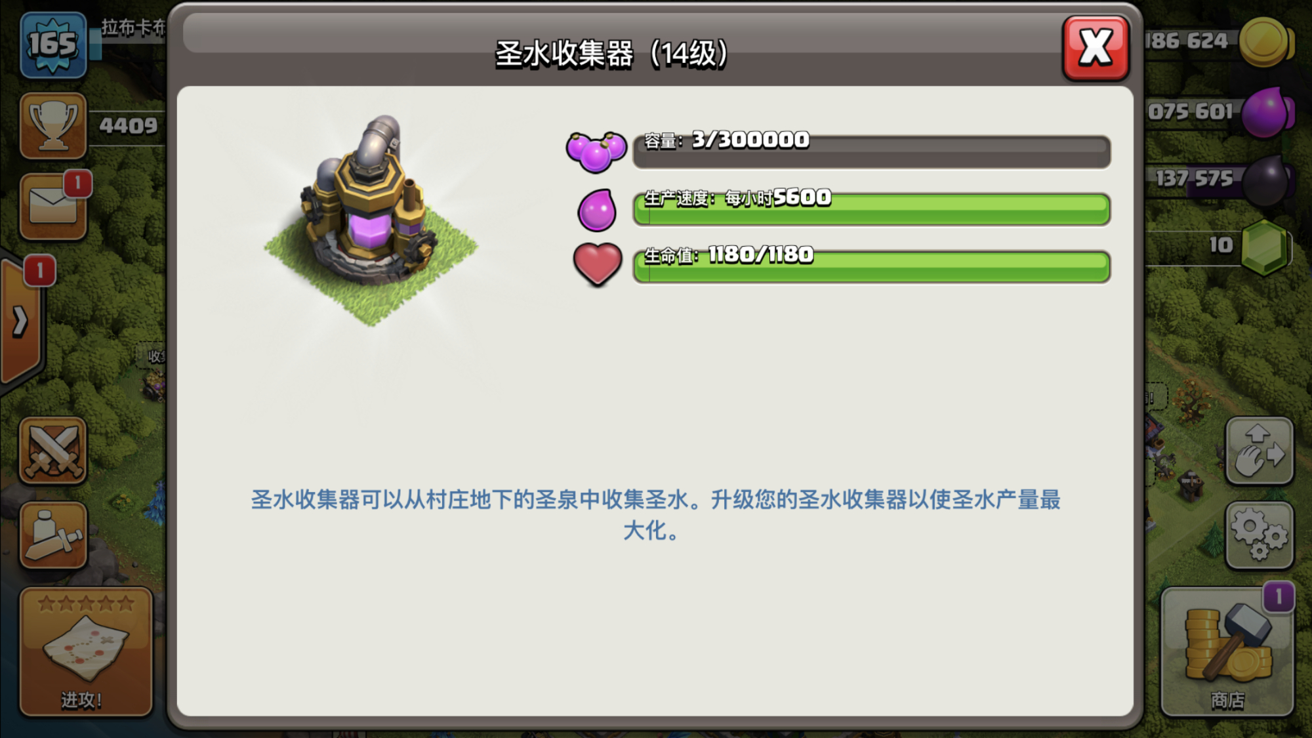The image size is (1312, 738).
Task: Open the crossed swords battle log
Action: 53,451
